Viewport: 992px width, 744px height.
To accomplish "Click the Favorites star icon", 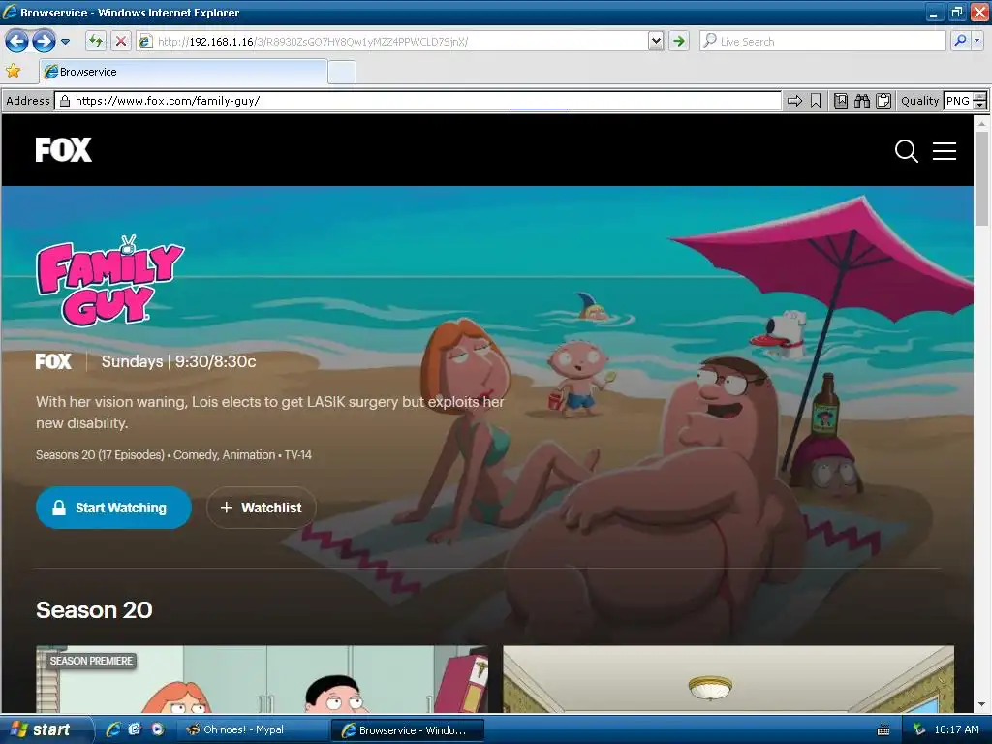I will click(14, 71).
